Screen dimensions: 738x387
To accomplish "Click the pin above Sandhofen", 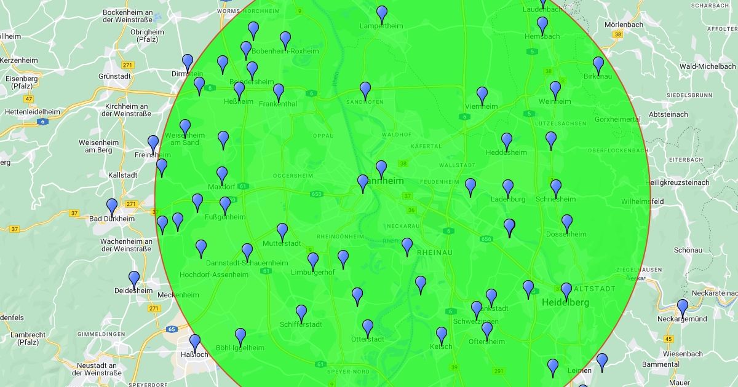I will tap(365, 91).
